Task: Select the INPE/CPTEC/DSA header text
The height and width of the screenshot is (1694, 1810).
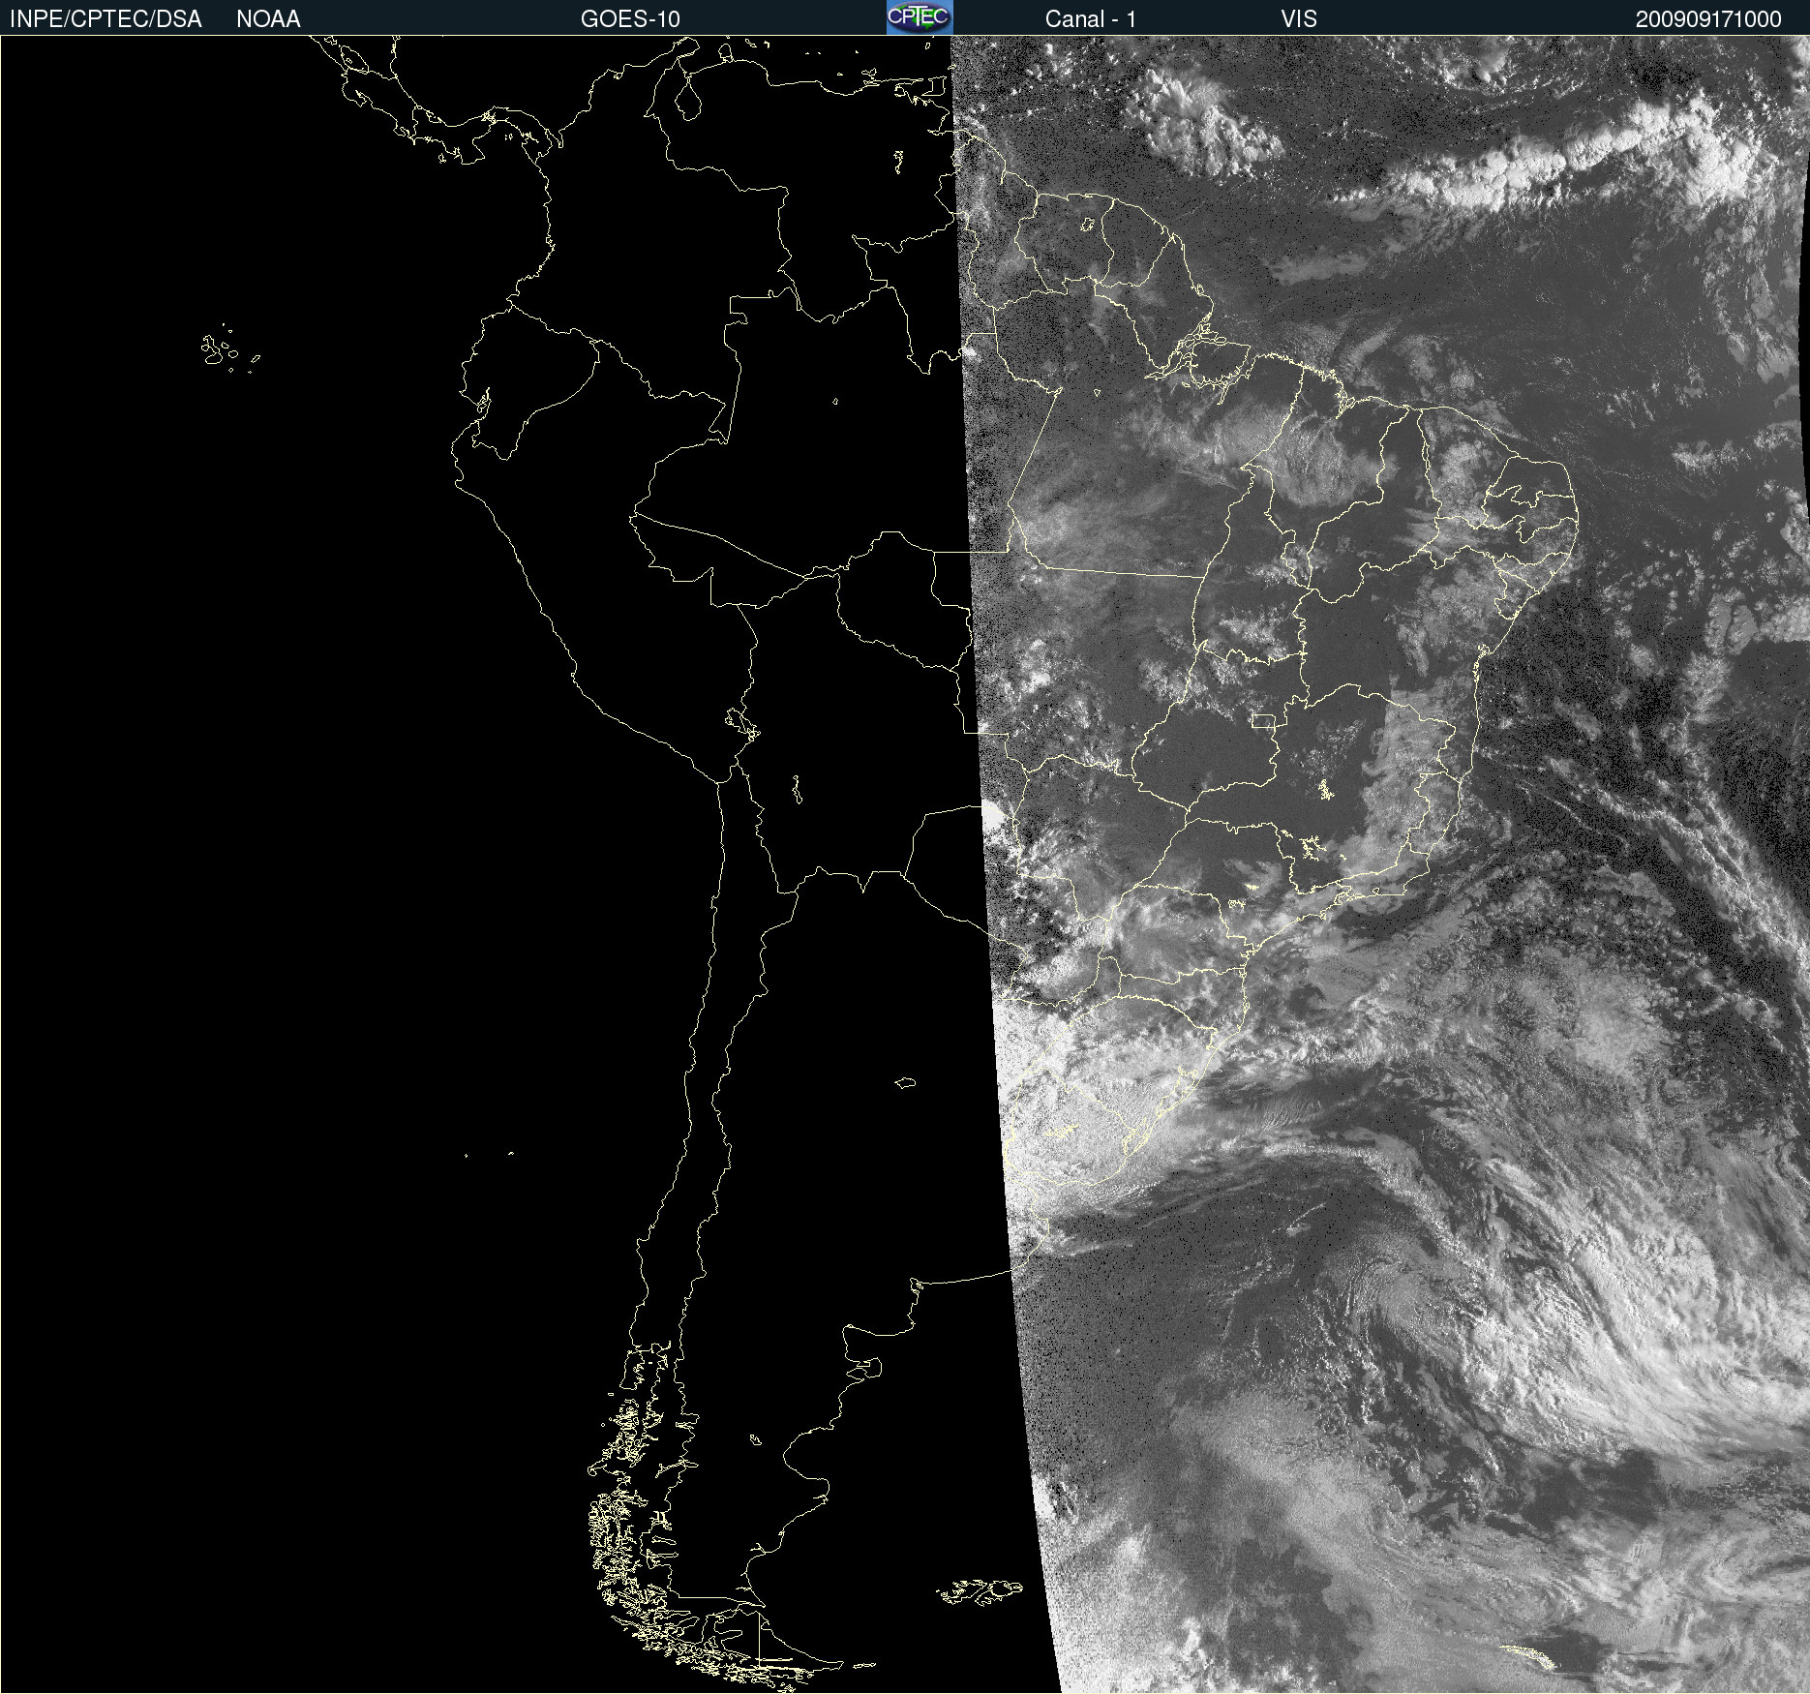Action: click(106, 19)
